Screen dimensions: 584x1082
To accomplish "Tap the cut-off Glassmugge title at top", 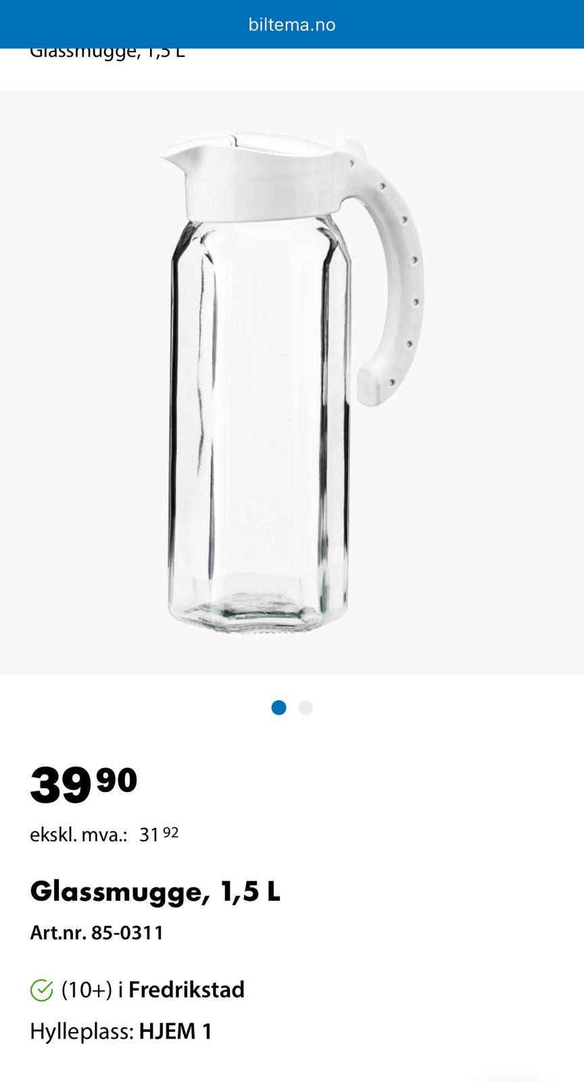I will coord(107,52).
